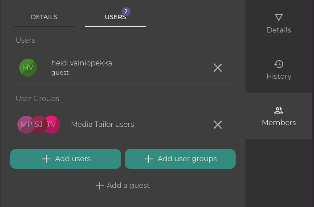
Task: Select the Members people icon
Action: click(279, 110)
